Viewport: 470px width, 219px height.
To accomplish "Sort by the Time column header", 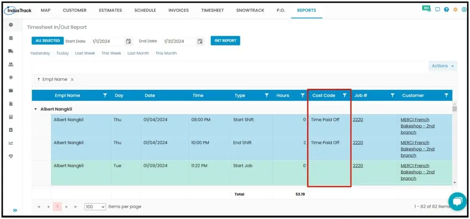I will point(198,95).
